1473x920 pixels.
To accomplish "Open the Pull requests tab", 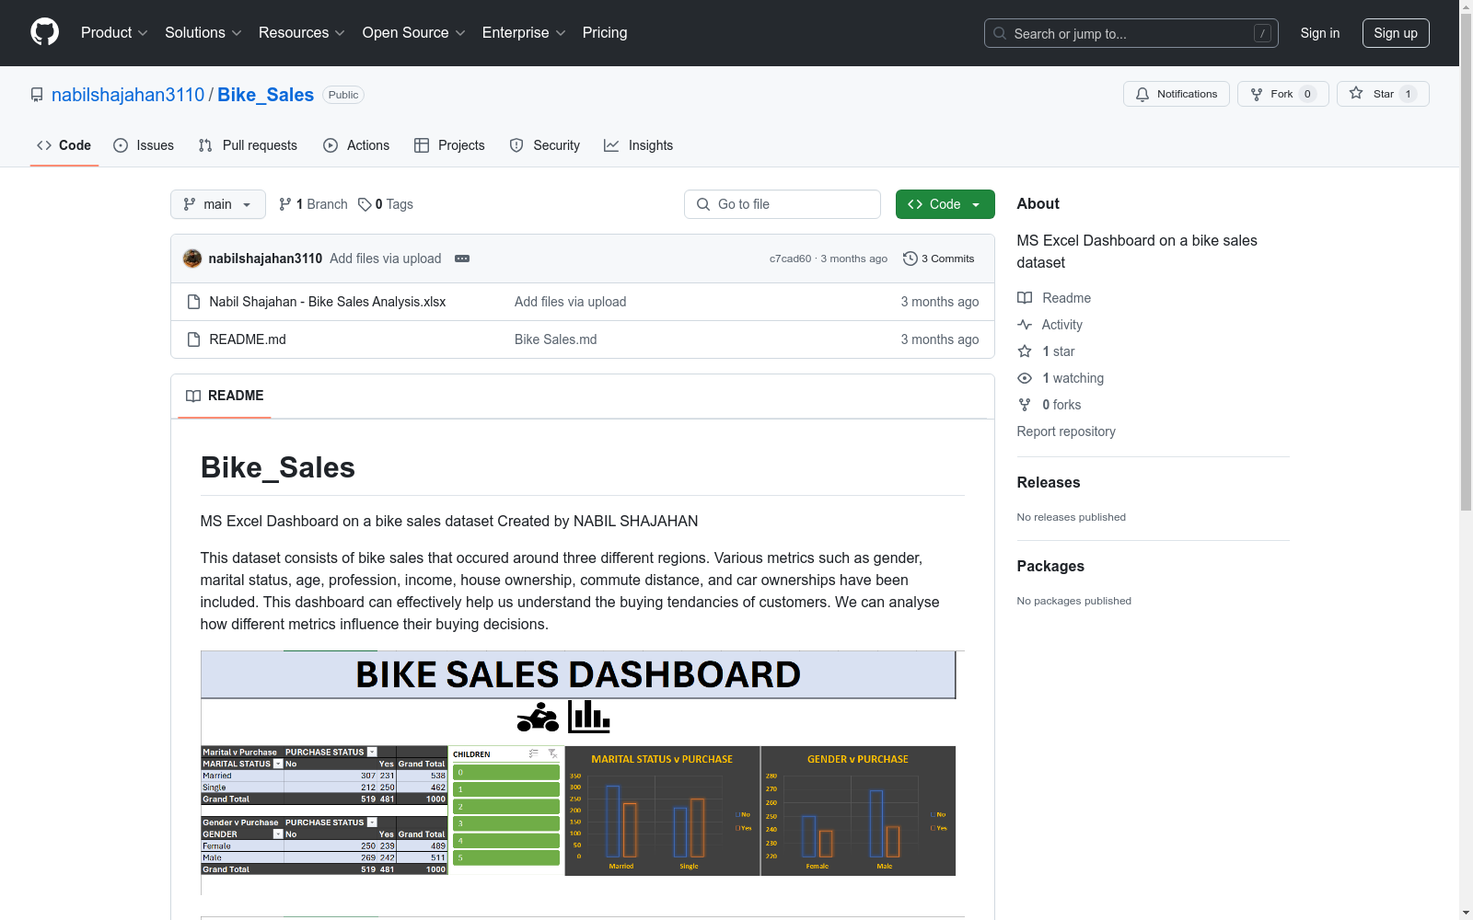I will (248, 145).
